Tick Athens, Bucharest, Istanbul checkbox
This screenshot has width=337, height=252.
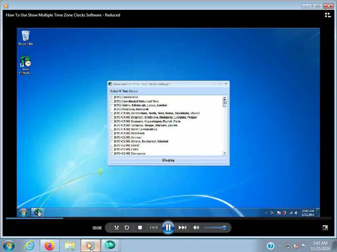[112, 141]
